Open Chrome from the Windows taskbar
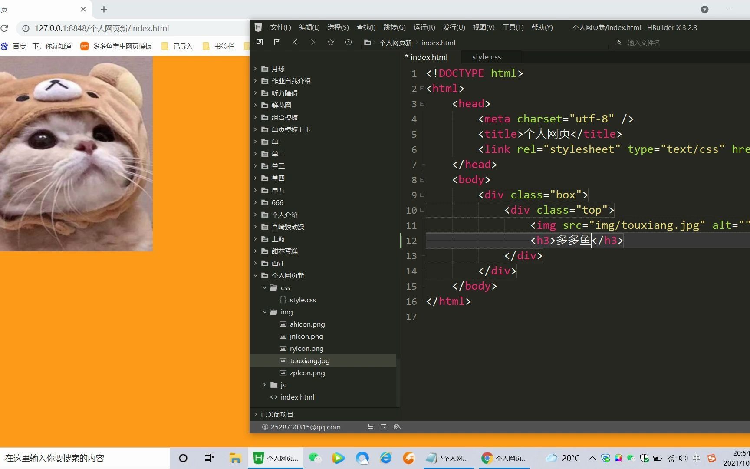750x469 pixels. [x=504, y=458]
